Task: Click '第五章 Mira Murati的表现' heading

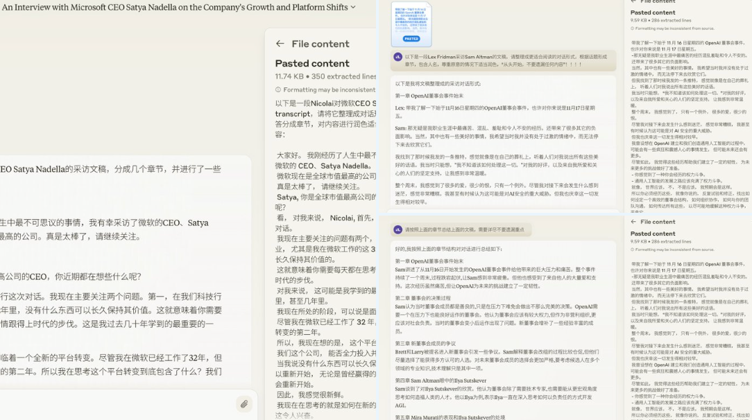Action: pyautogui.click(x=450, y=417)
